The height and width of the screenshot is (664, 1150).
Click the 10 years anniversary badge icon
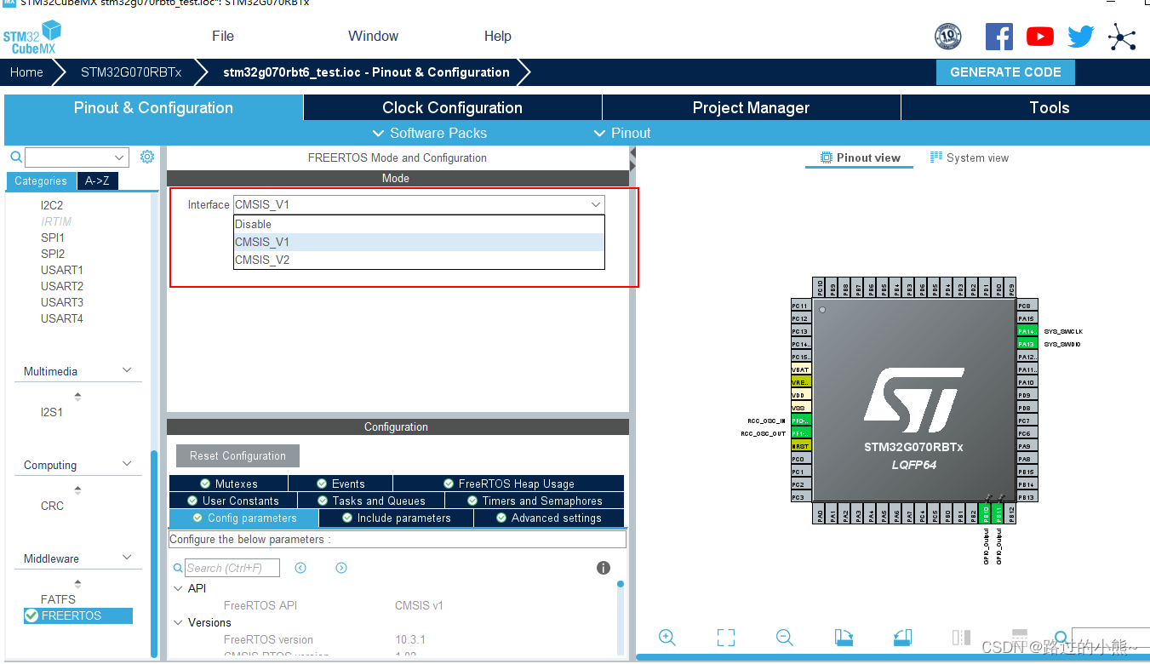(947, 36)
